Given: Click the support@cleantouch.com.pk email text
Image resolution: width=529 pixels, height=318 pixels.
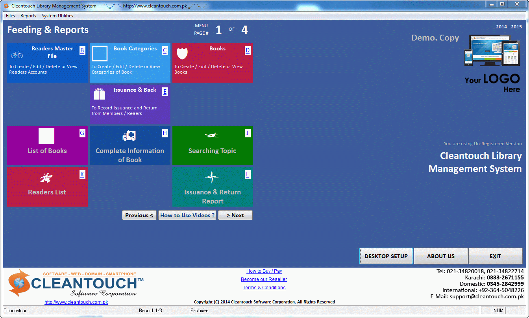Looking at the screenshot, I should pyautogui.click(x=487, y=297).
